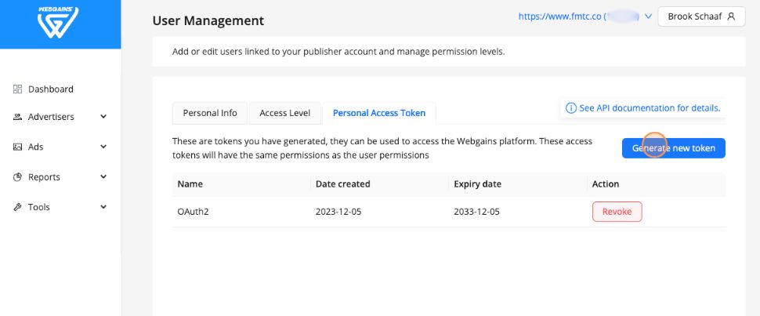Revoke the OAuth2 token
The image size is (760, 316).
[x=617, y=212]
